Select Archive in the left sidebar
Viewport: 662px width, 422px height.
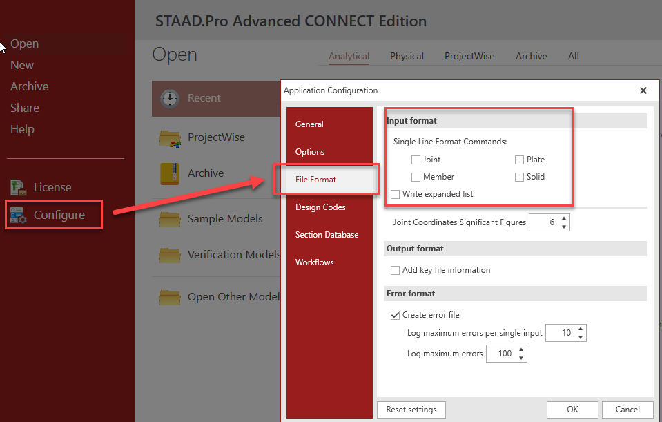30,86
